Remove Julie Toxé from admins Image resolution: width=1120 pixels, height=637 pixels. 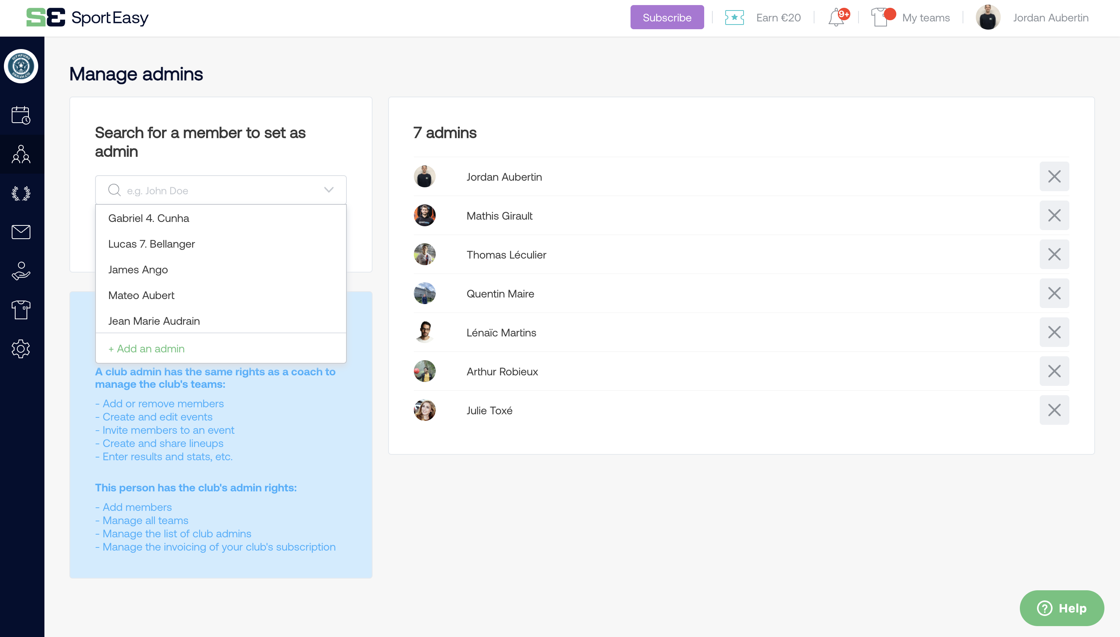[x=1054, y=410]
